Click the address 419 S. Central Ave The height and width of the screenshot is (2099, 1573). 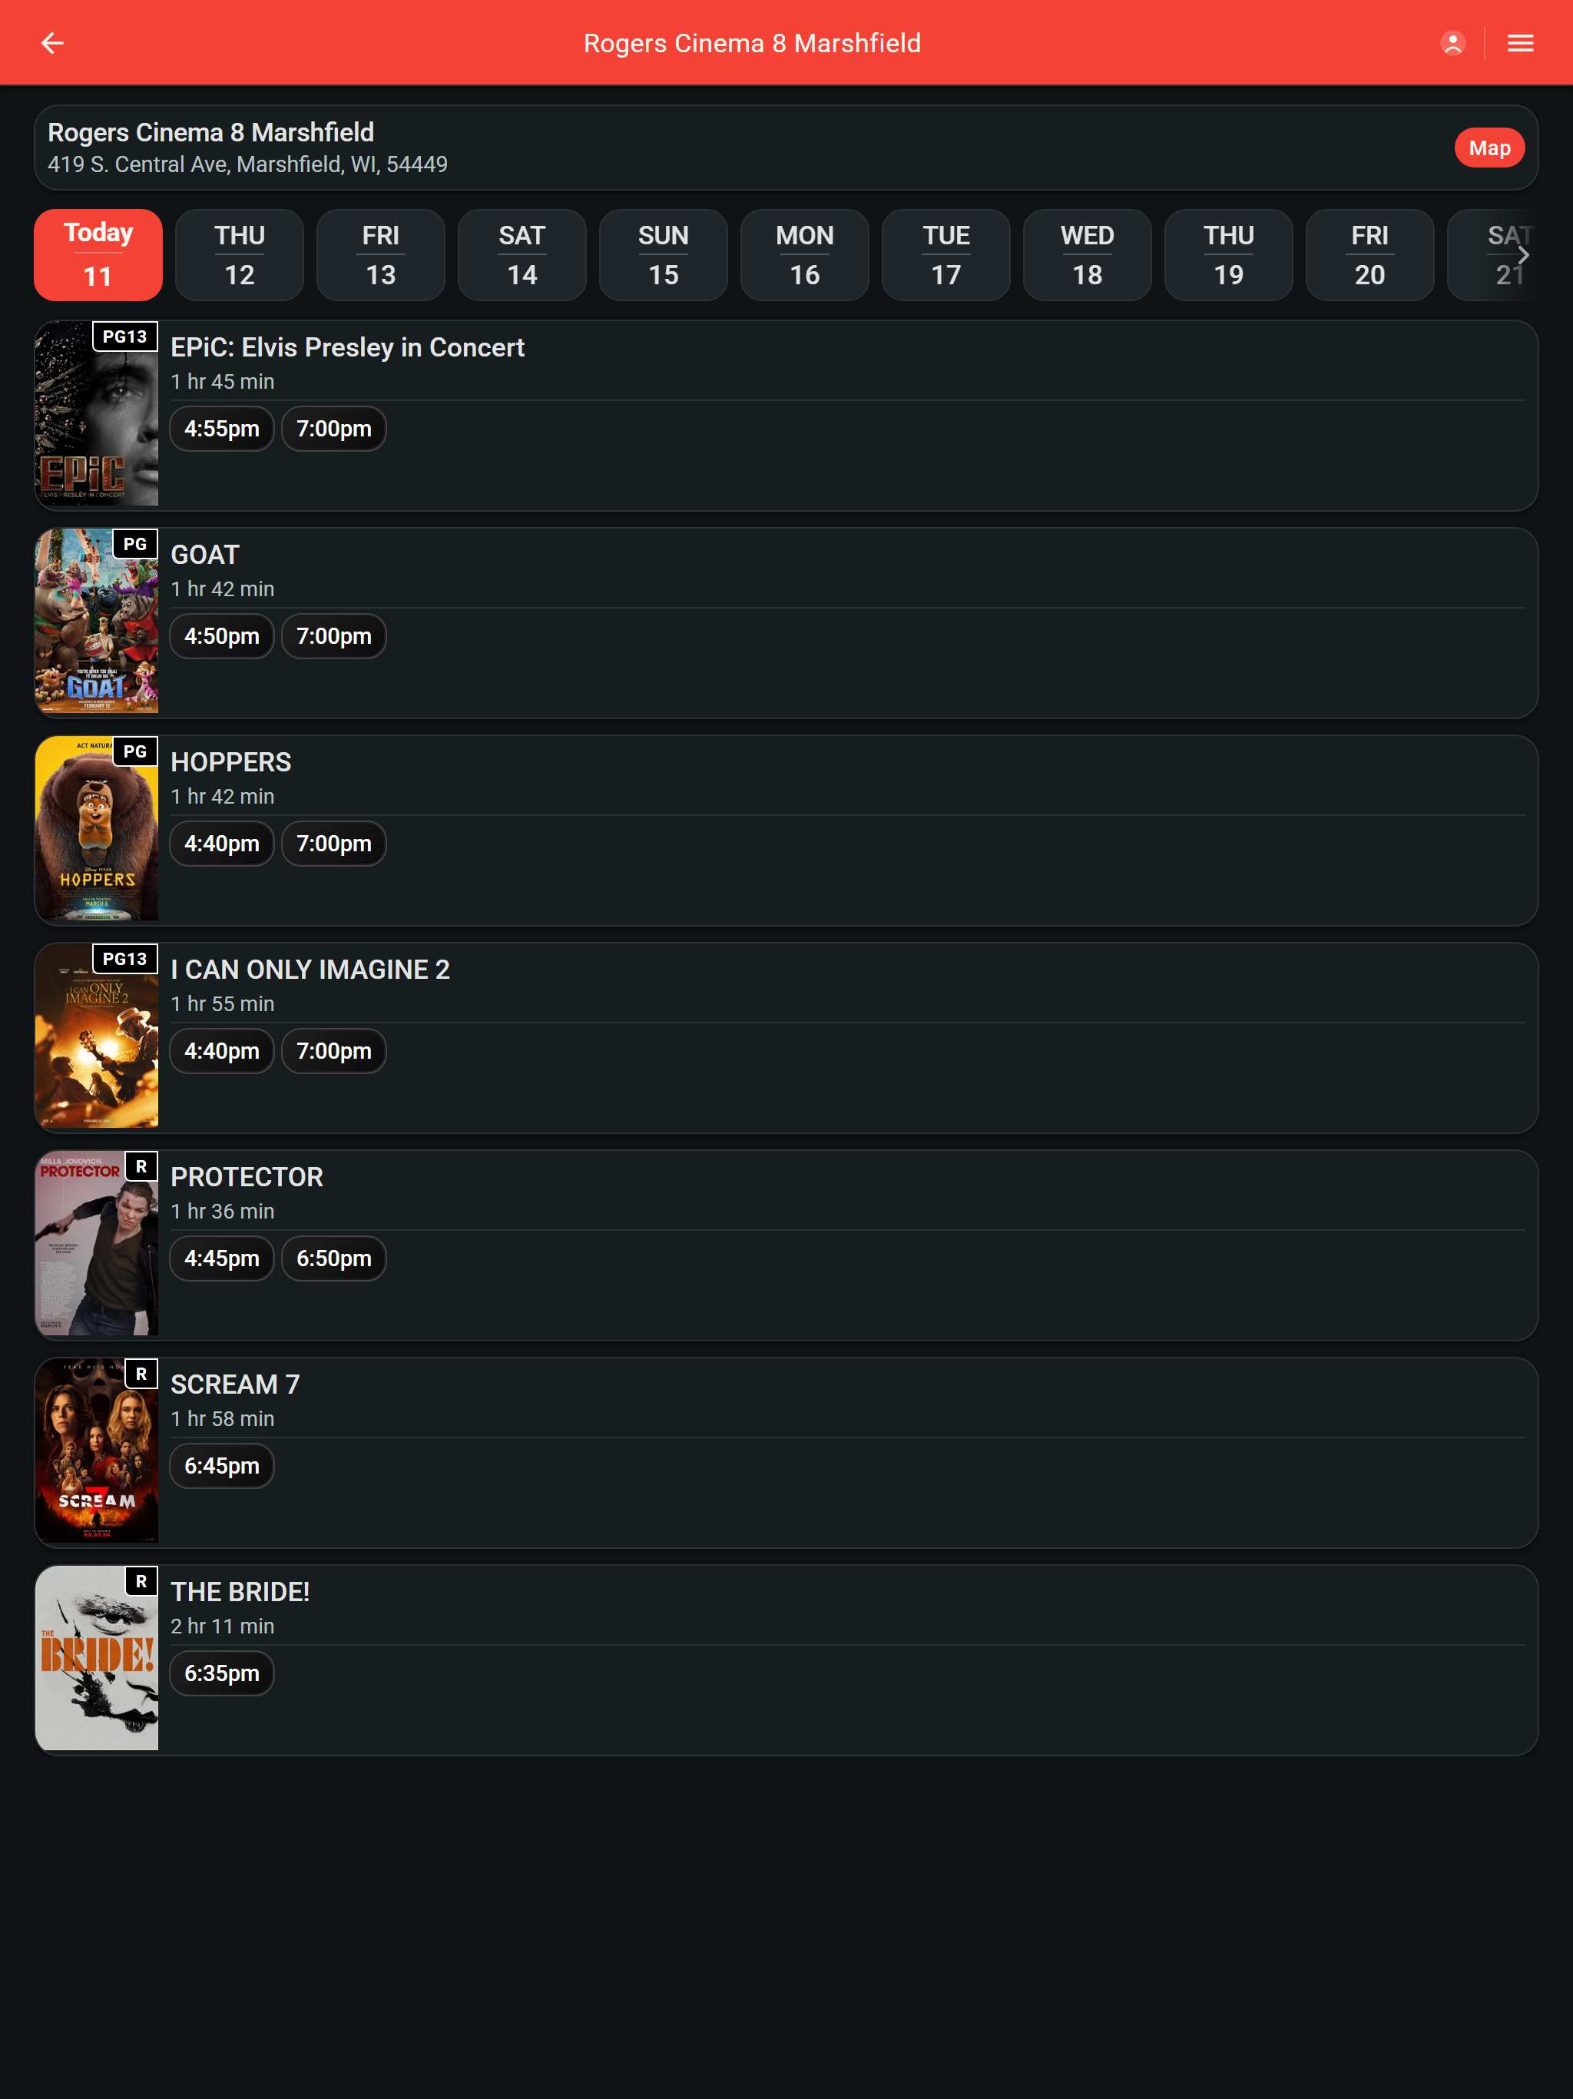tap(247, 165)
